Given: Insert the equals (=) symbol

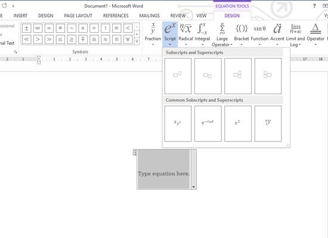Looking at the screenshot, I should point(49,28).
